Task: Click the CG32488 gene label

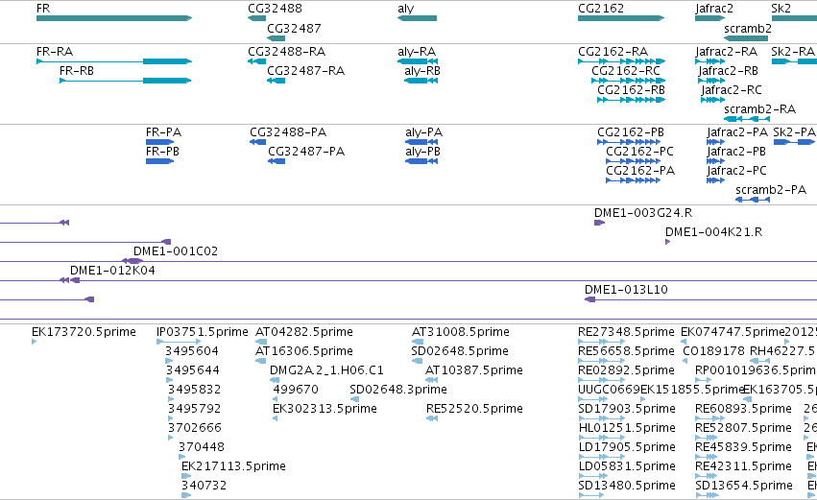Action: click(275, 9)
